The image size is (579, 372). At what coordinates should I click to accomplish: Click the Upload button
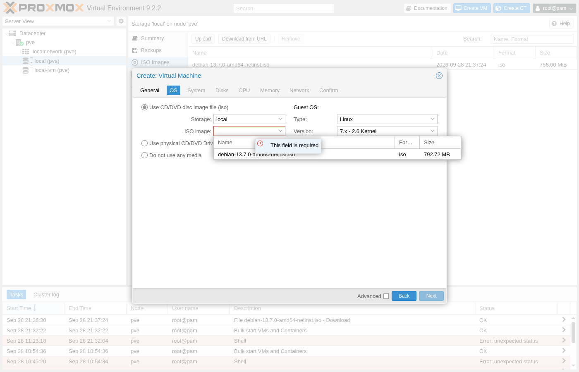[203, 39]
